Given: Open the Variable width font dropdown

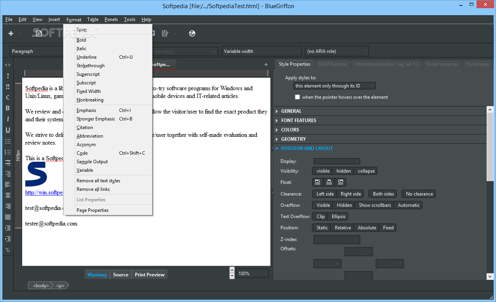Looking at the screenshot, I should click(x=262, y=51).
